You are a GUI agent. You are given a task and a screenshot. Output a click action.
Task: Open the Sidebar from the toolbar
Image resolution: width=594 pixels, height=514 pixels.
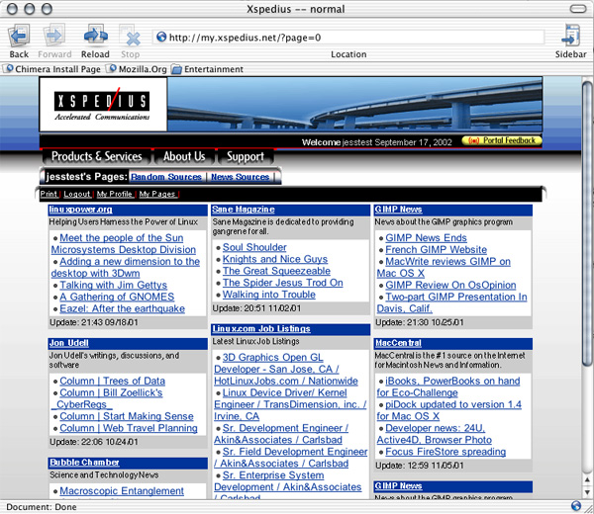[570, 37]
